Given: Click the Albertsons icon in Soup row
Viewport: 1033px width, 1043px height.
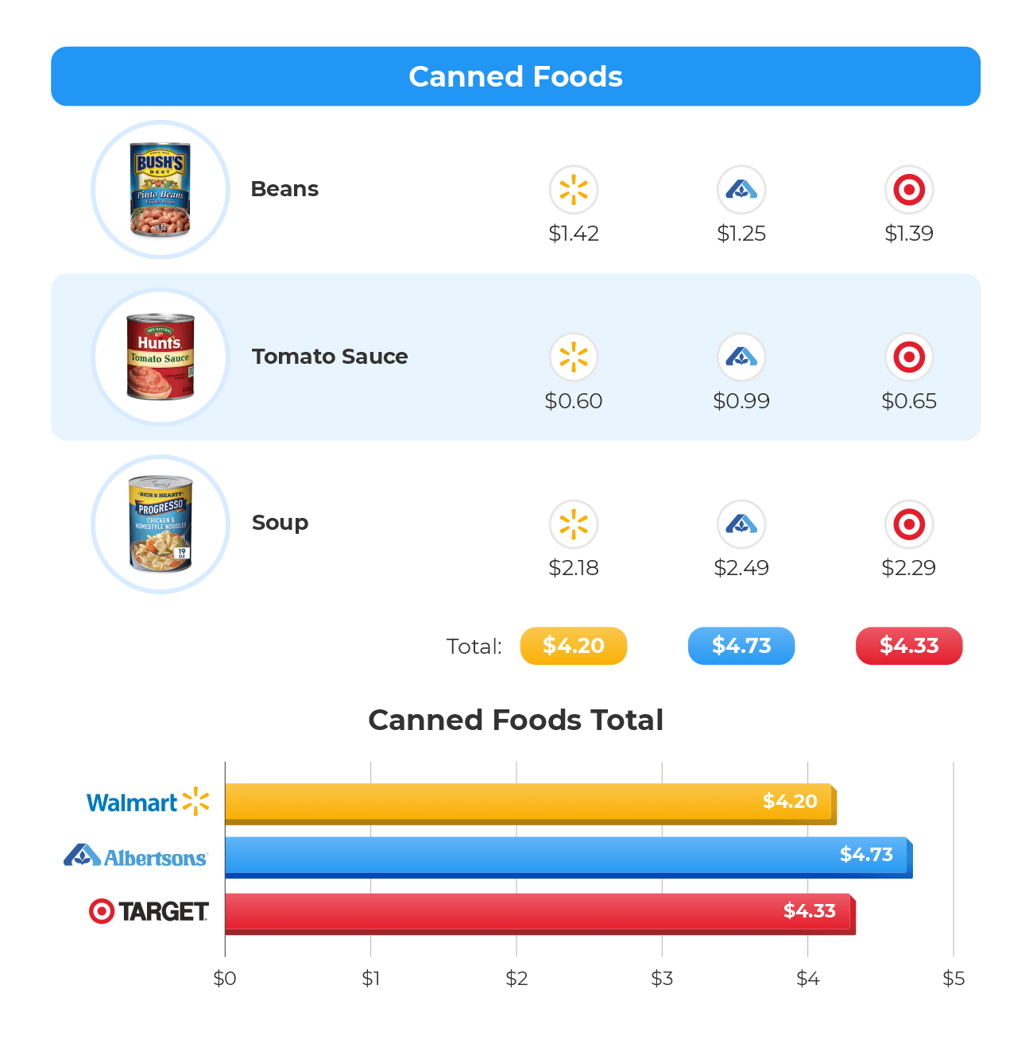Looking at the screenshot, I should pos(741,524).
